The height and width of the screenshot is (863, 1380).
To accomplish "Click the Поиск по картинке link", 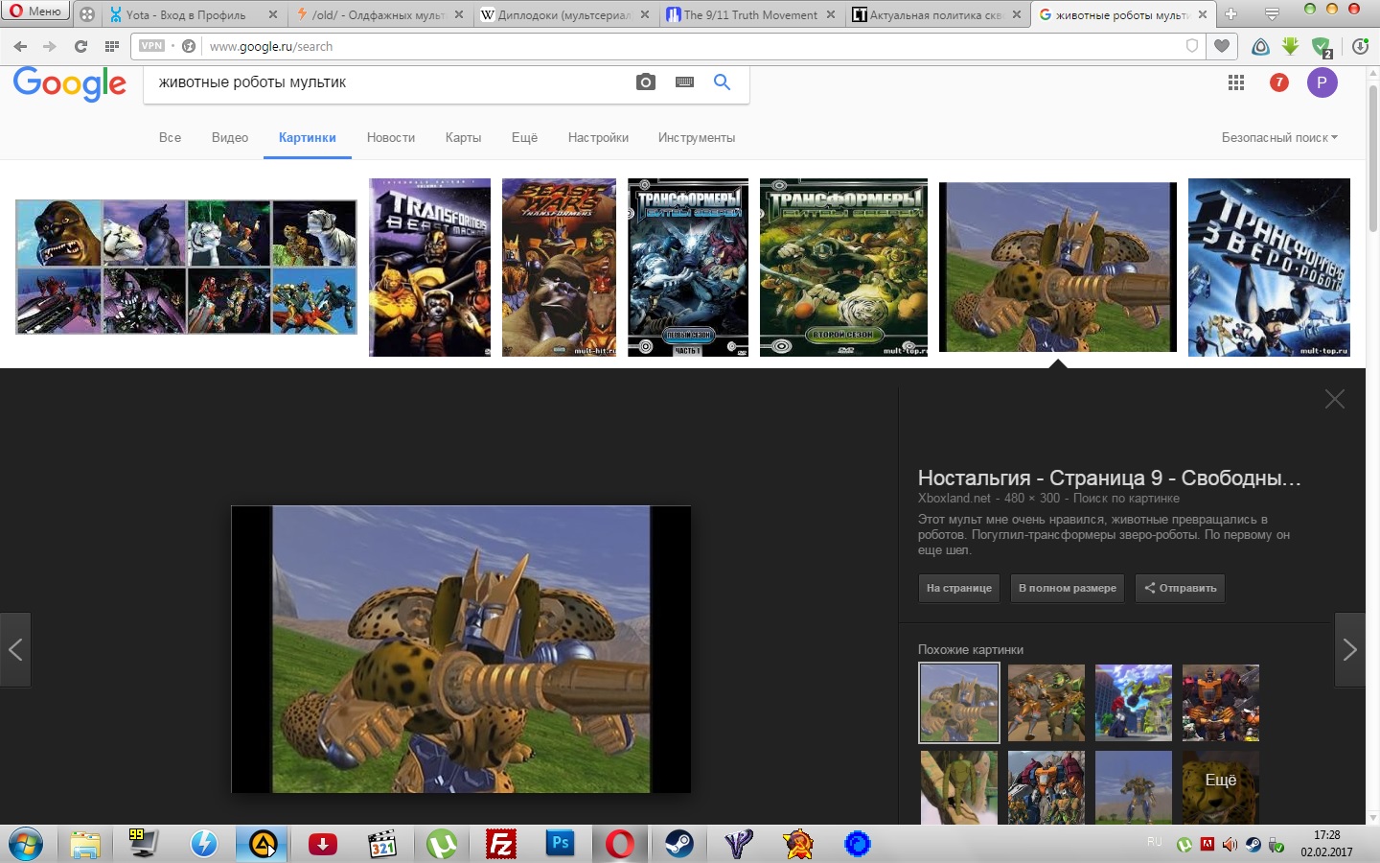I will click(1126, 499).
